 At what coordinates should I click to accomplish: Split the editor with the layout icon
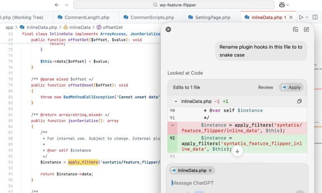315,17
